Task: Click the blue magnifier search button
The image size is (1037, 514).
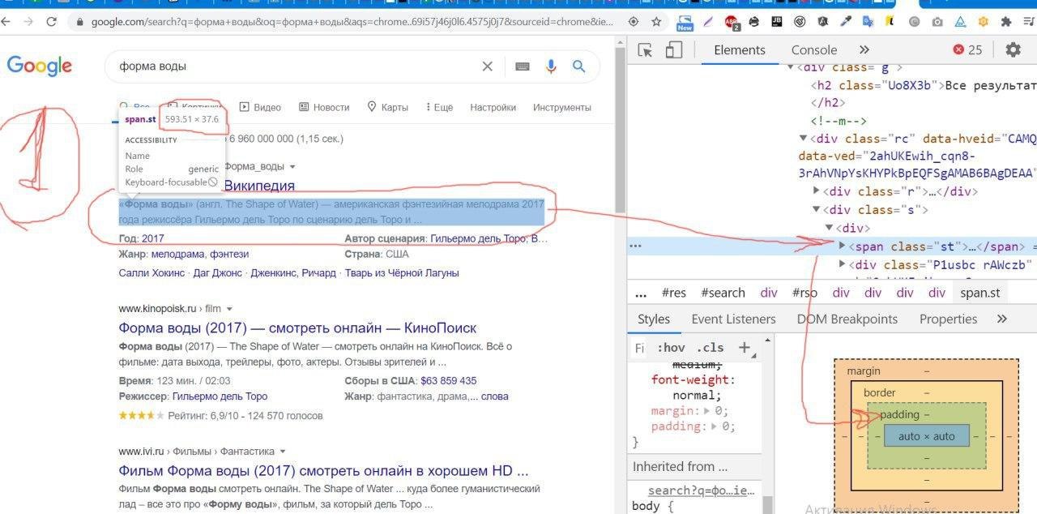Action: tap(579, 66)
